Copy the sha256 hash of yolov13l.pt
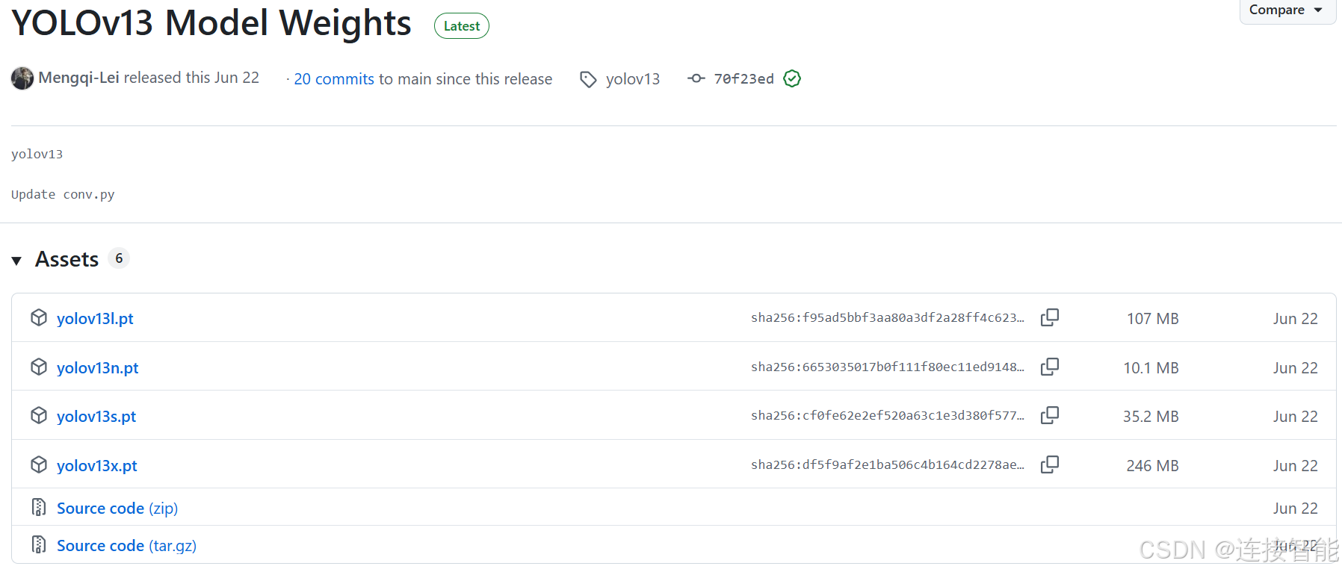This screenshot has height=572, width=1342. [x=1050, y=317]
